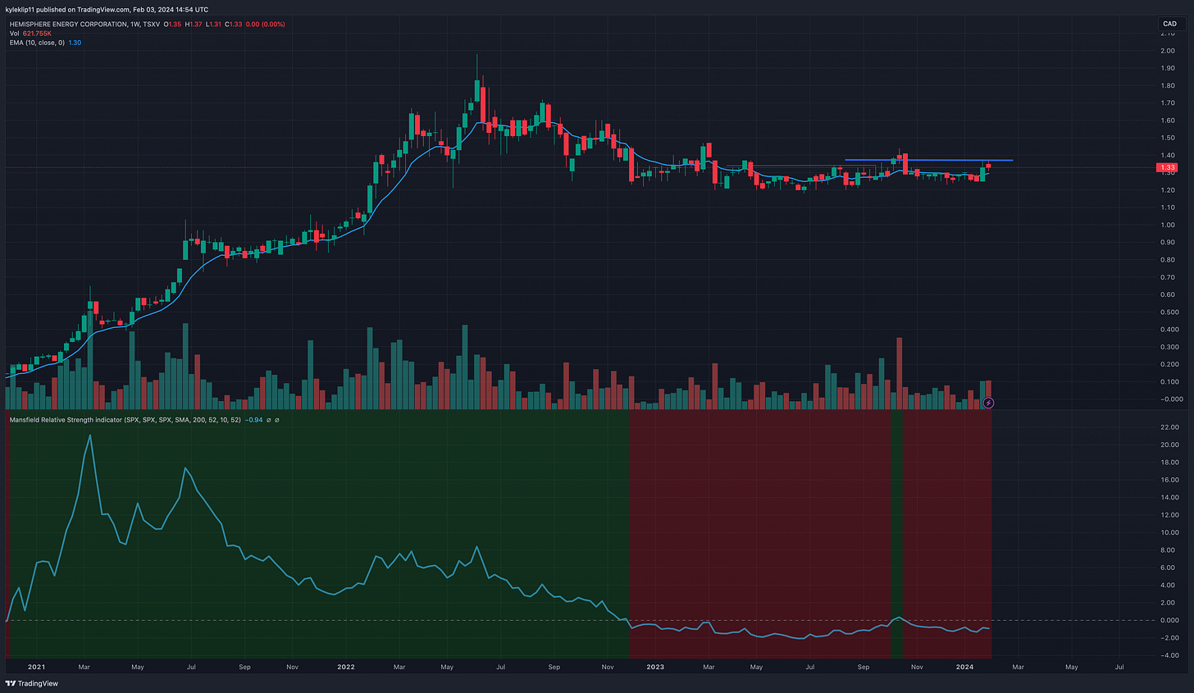Click the blue horizontal resistance line near 1.37
This screenshot has height=693, width=1194.
point(928,160)
